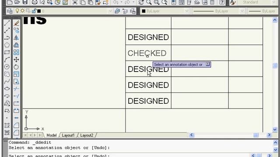Viewport: 280px width, 157px height.
Task: Toggle layer lock padlock icon
Action: (34, 11)
